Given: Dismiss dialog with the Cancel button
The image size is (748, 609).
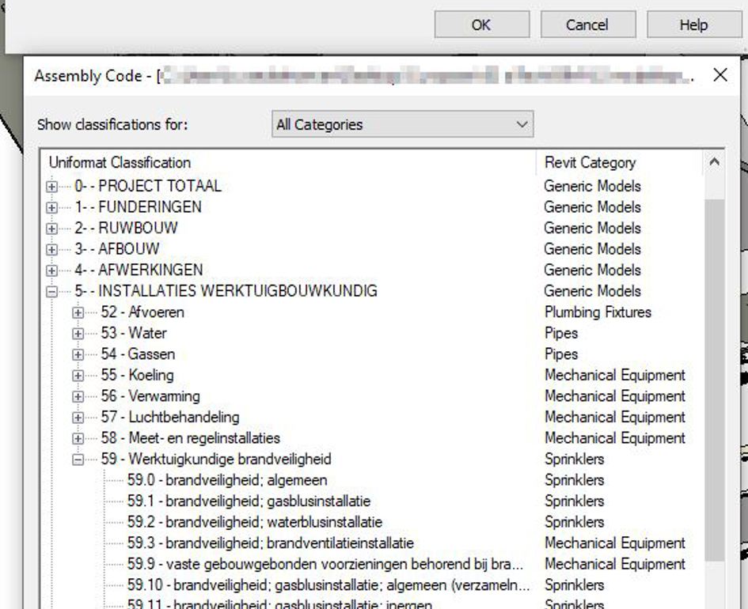Looking at the screenshot, I should (589, 25).
